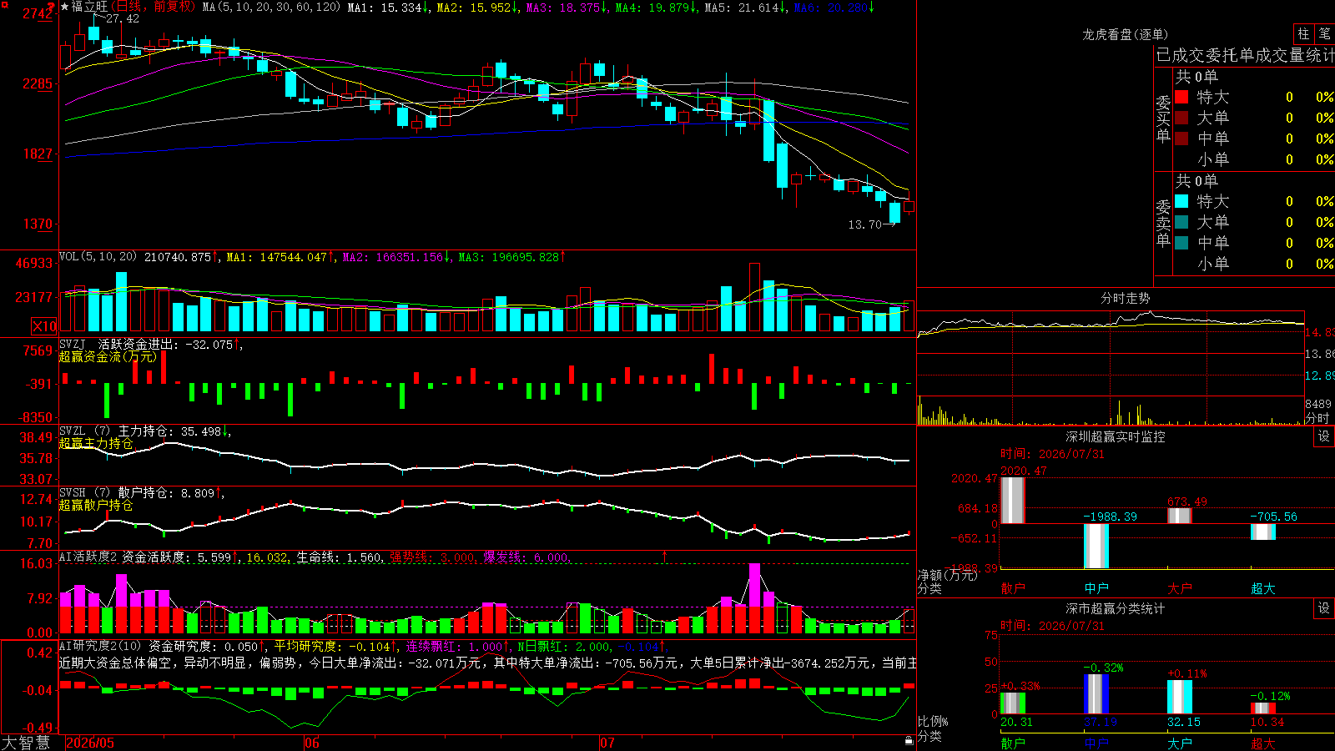Viewport: 1335px width, 751px height.
Task: Click the (日线, 前复权) period label
Action: point(153,7)
